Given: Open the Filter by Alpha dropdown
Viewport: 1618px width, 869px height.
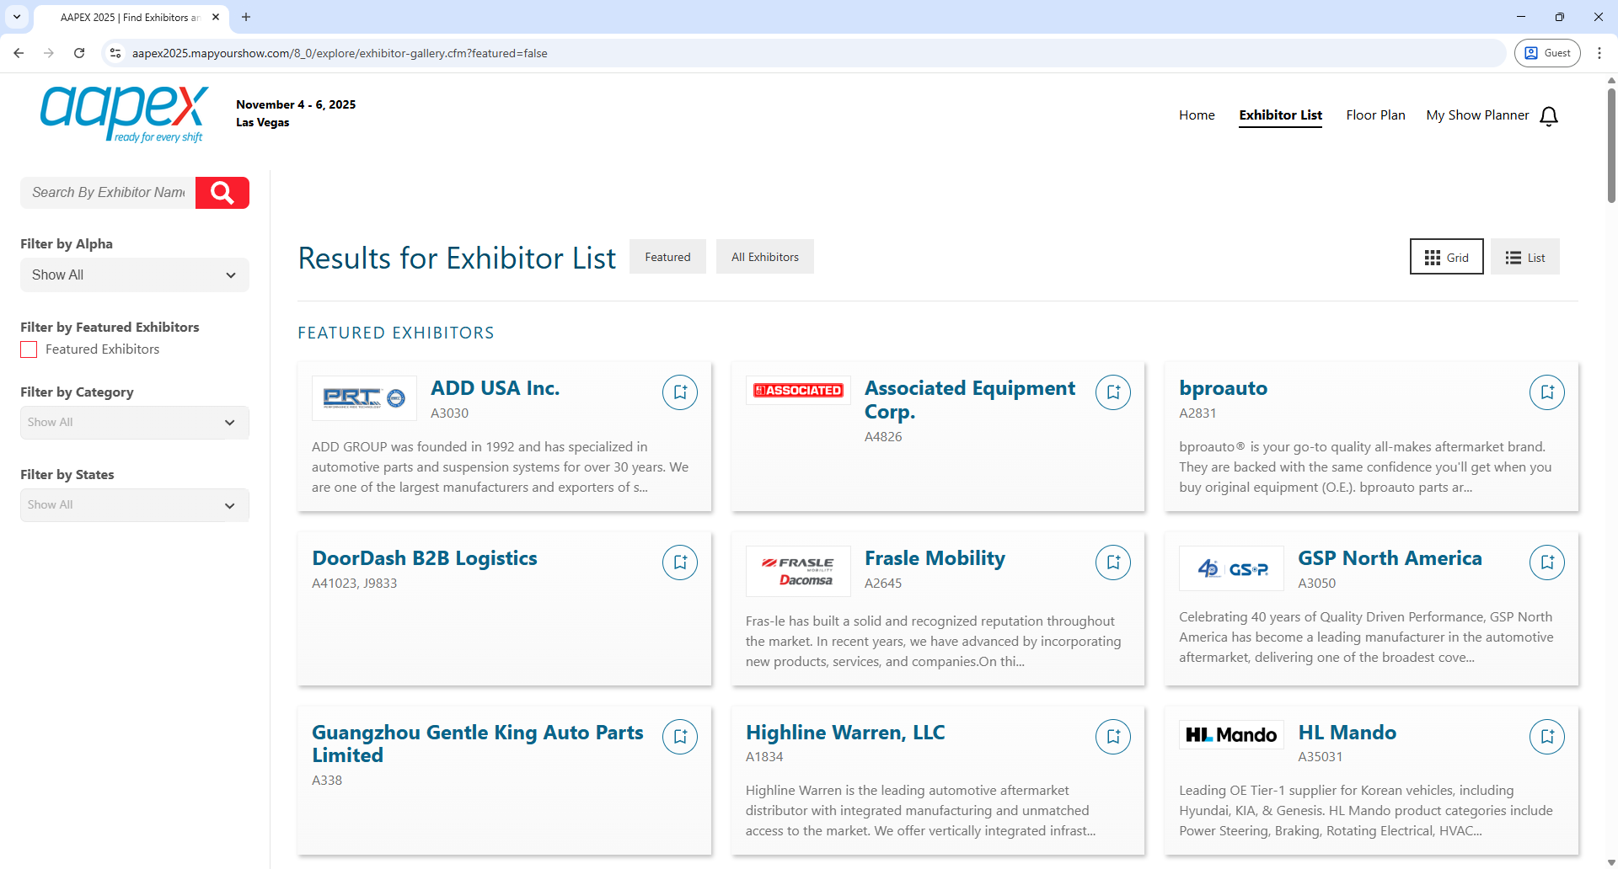Looking at the screenshot, I should 134,275.
